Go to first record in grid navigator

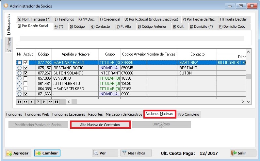[20, 102]
